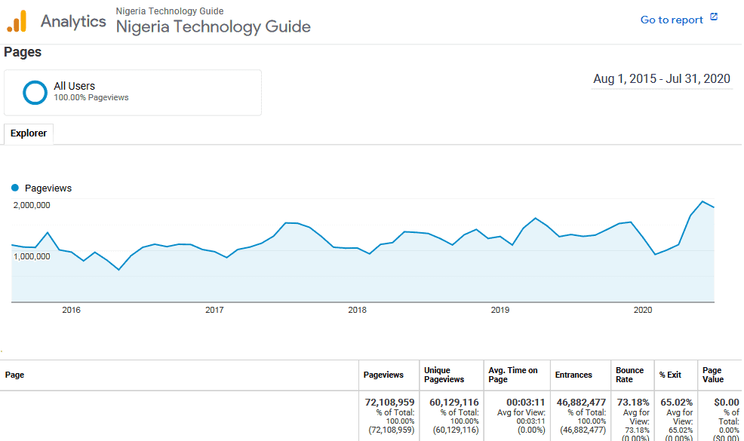Click the 72,108,959 total pageviews value

coord(389,402)
